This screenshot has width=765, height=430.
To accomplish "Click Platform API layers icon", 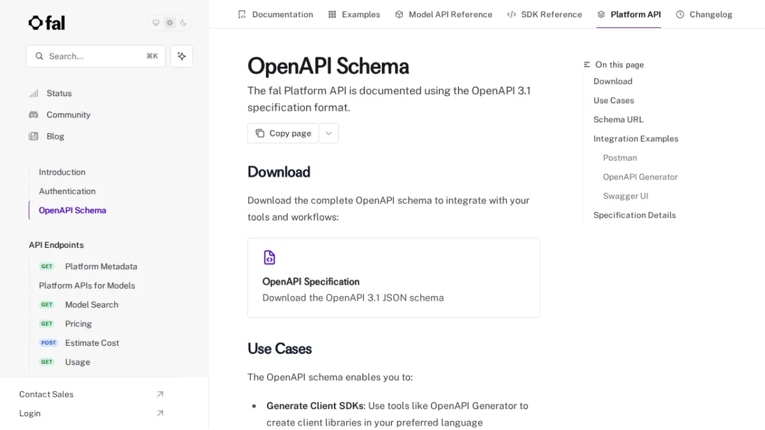I will [601, 14].
